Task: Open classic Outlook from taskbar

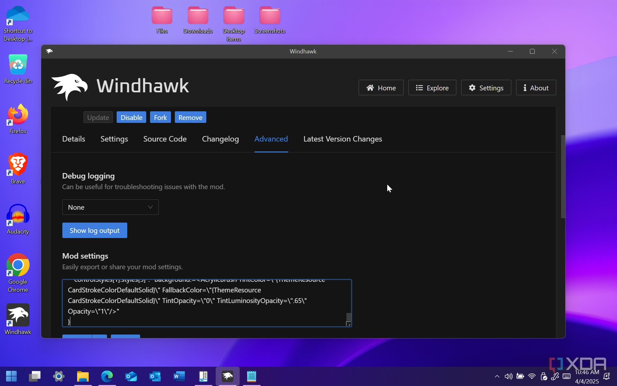Action: (155, 376)
